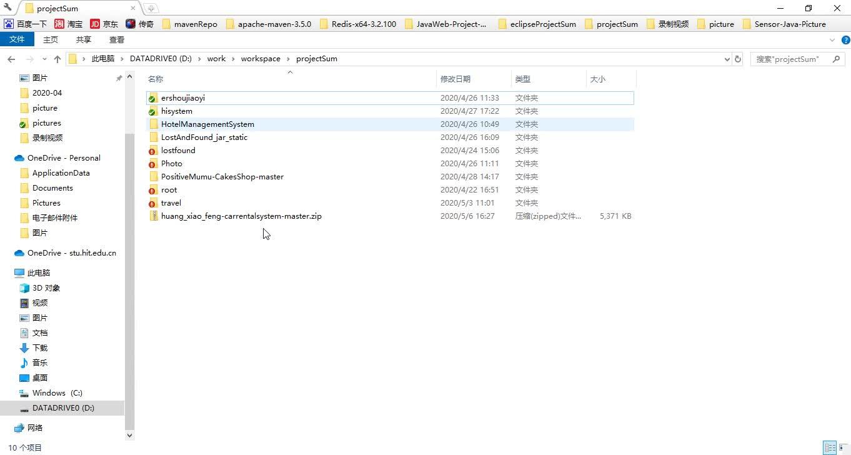The image size is (851, 455).
Task: Switch to large icons view in the status bar
Action: click(841, 447)
